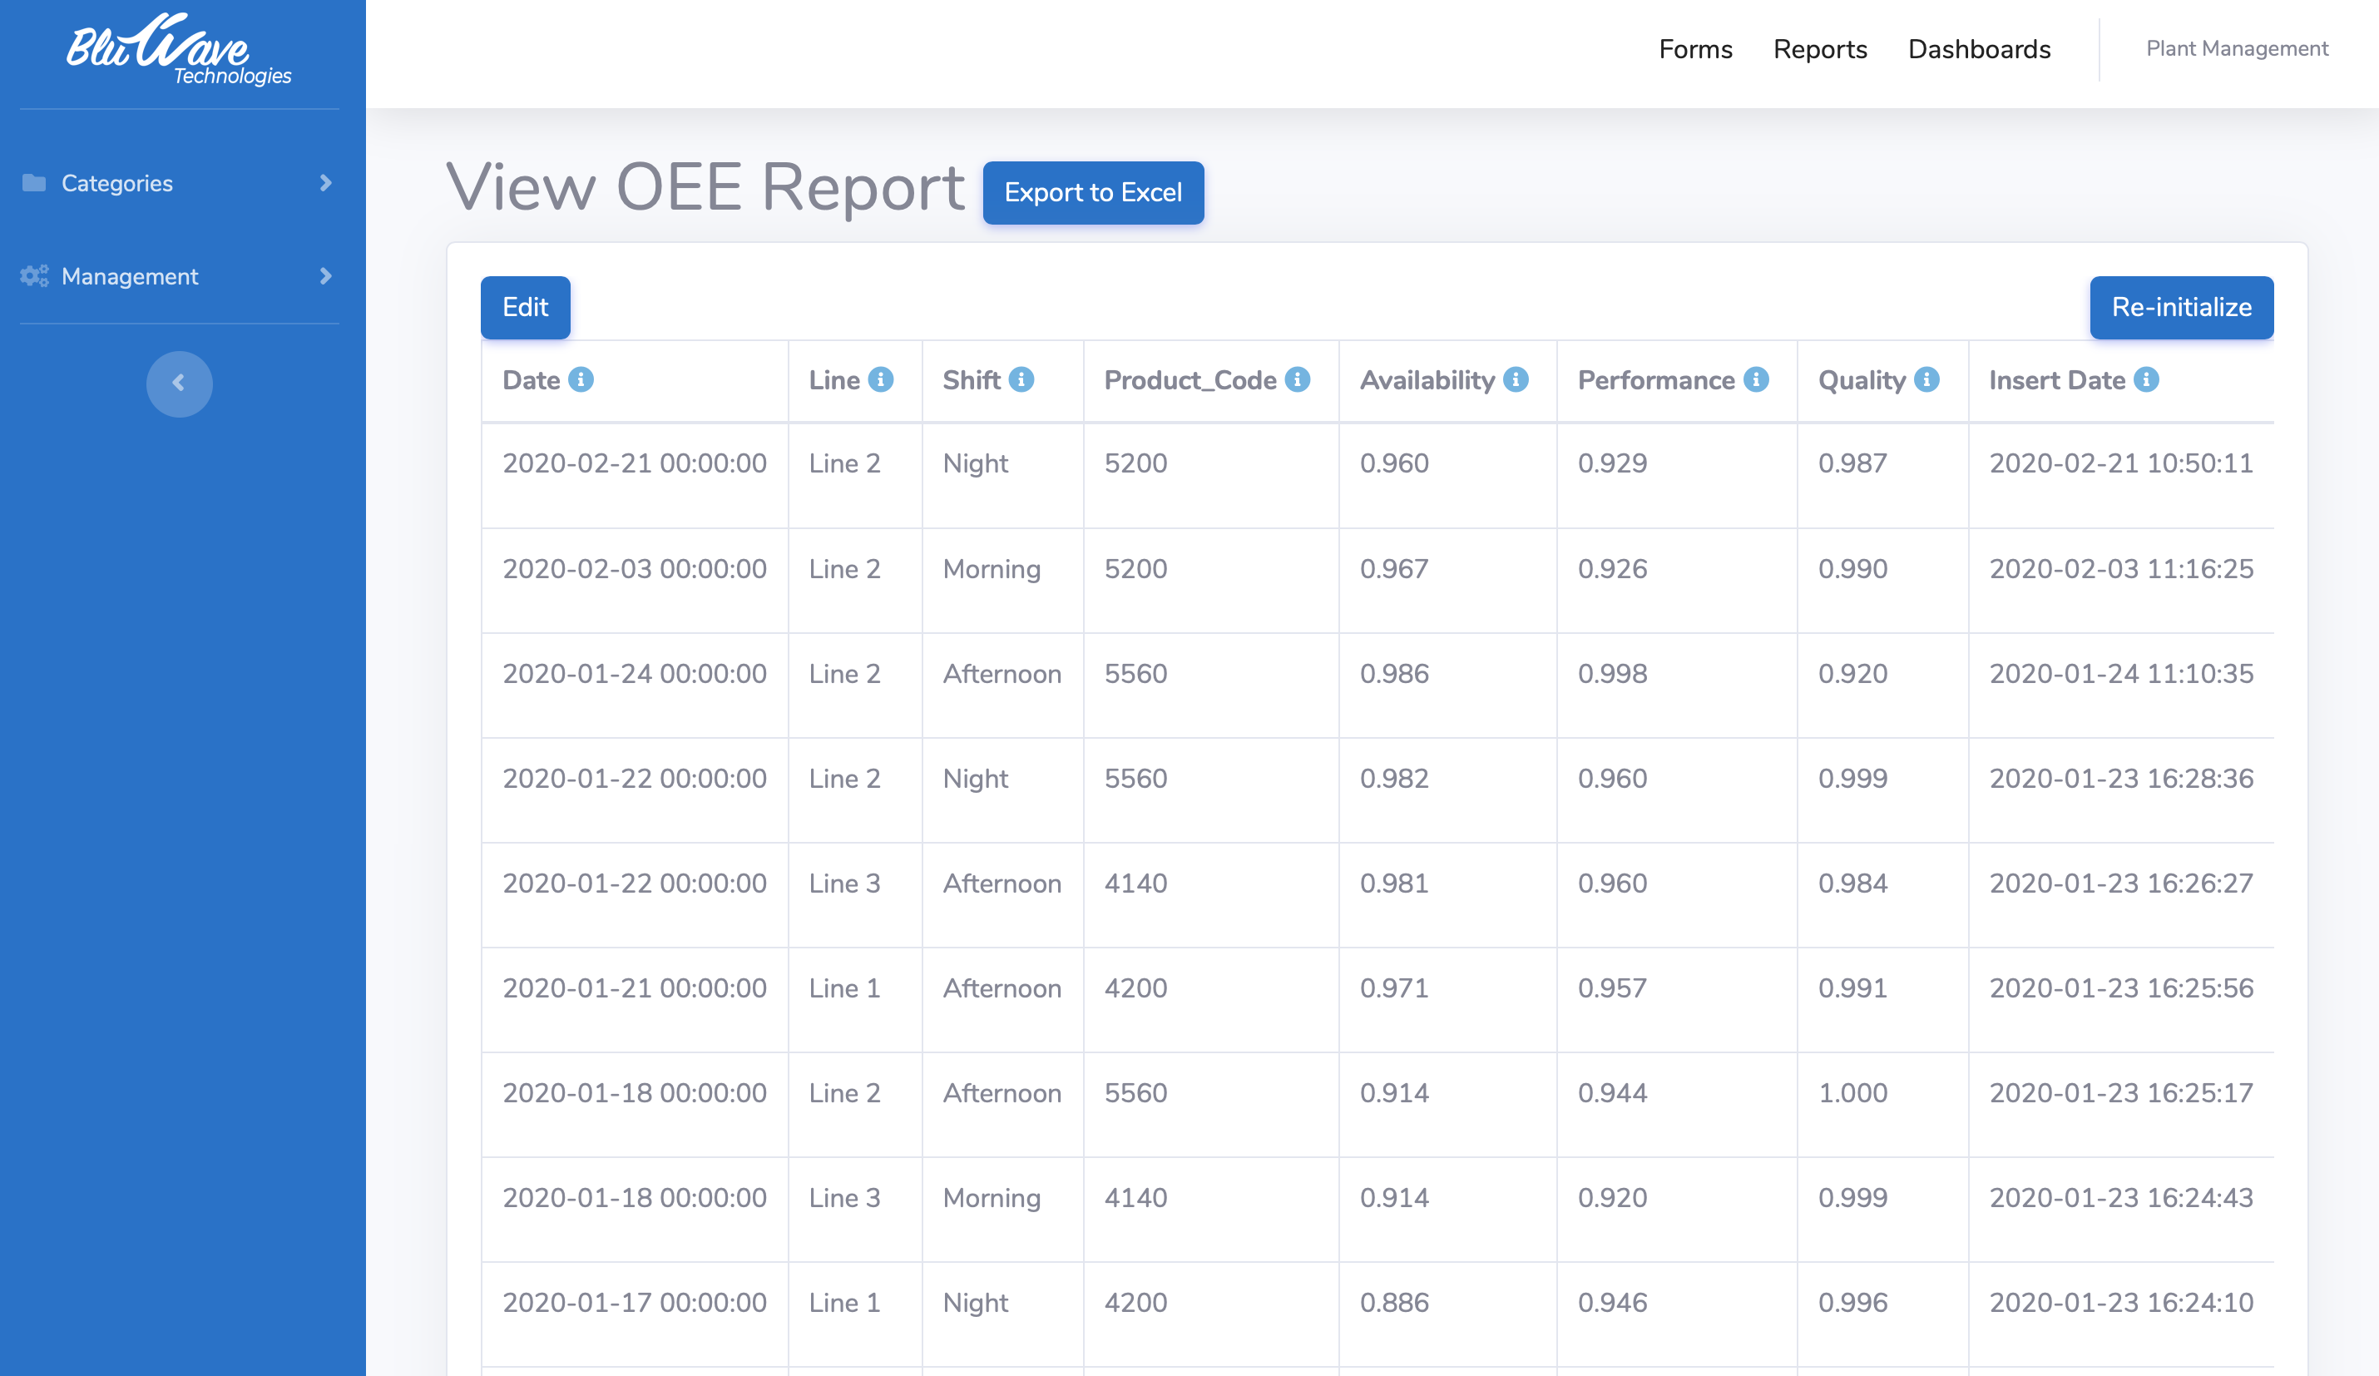Click Performance value 0.957
The width and height of the screenshot is (2379, 1376).
pos(1611,987)
